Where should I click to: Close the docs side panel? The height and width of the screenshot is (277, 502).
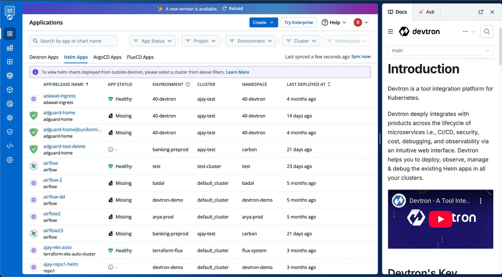click(x=492, y=12)
